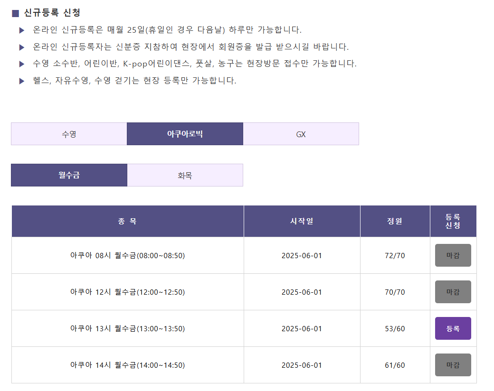Image resolution: width=494 pixels, height=391 pixels.
Task: Select the 아쿠아 13시 월수금 class name
Action: coord(128,328)
